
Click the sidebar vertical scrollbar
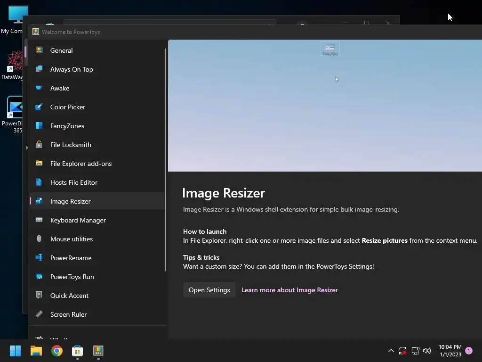coord(166,159)
